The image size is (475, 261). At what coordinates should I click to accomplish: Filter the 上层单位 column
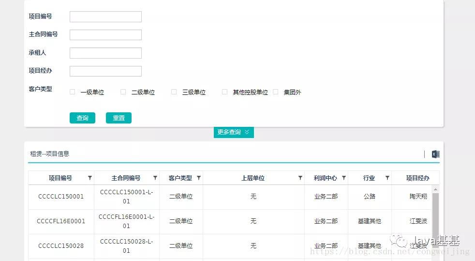300,178
